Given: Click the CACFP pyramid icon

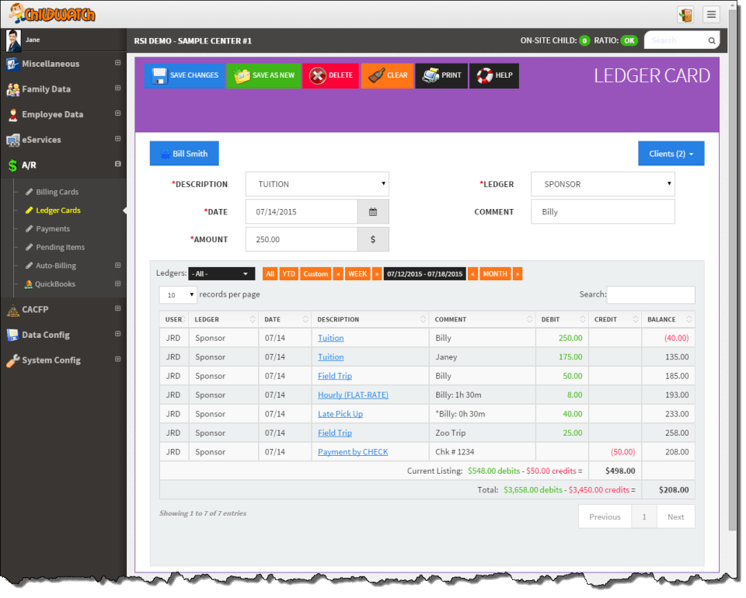Looking at the screenshot, I should (x=13, y=310).
